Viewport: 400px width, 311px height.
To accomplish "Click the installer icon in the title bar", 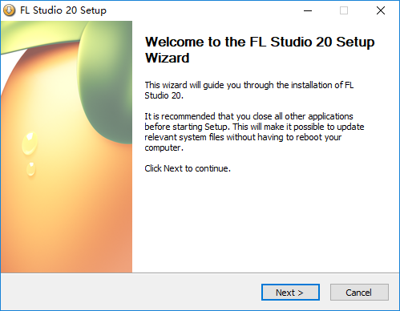I will tap(10, 10).
